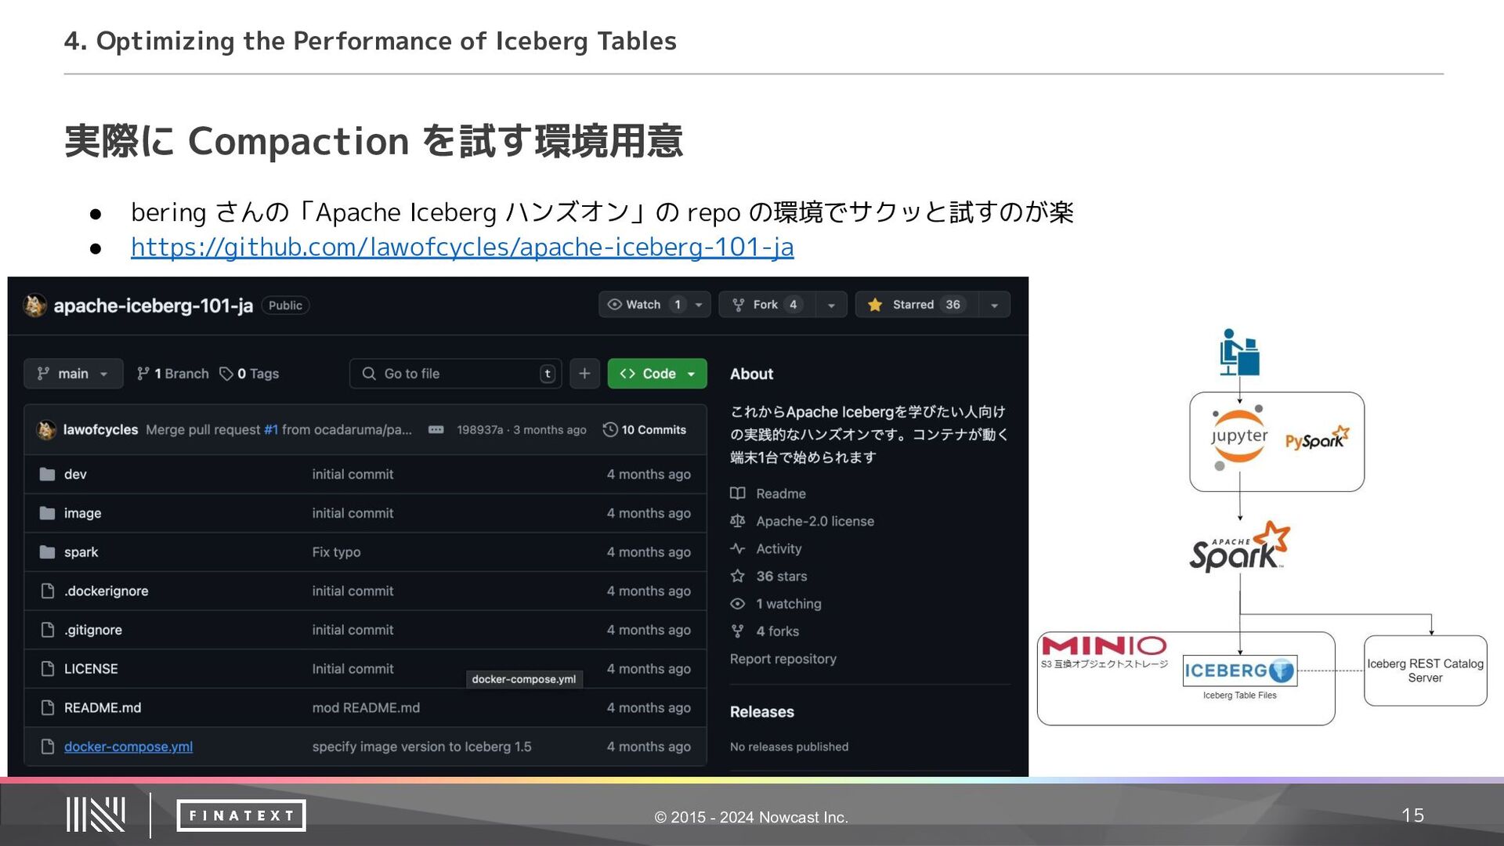1504x846 pixels.
Task: Click the commit hash 198937a
Action: point(479,429)
